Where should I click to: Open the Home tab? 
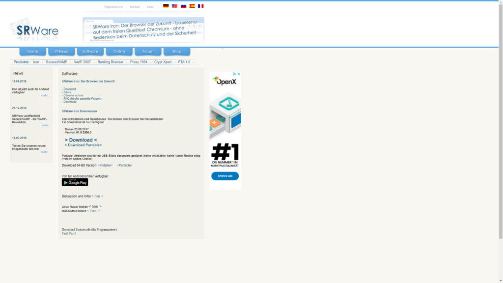point(32,51)
